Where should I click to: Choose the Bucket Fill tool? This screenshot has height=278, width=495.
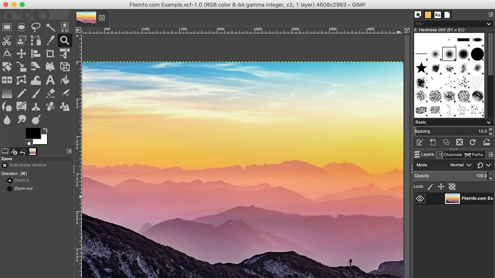(65, 80)
